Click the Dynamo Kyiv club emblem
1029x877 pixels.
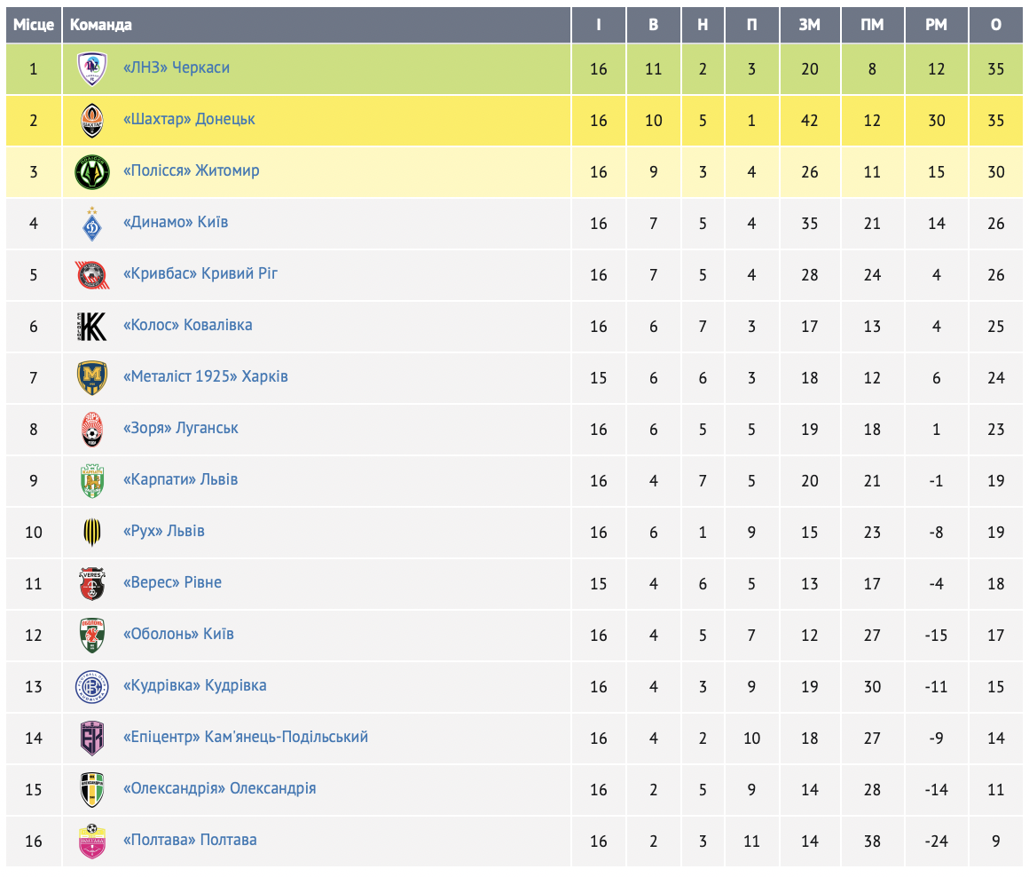click(92, 224)
